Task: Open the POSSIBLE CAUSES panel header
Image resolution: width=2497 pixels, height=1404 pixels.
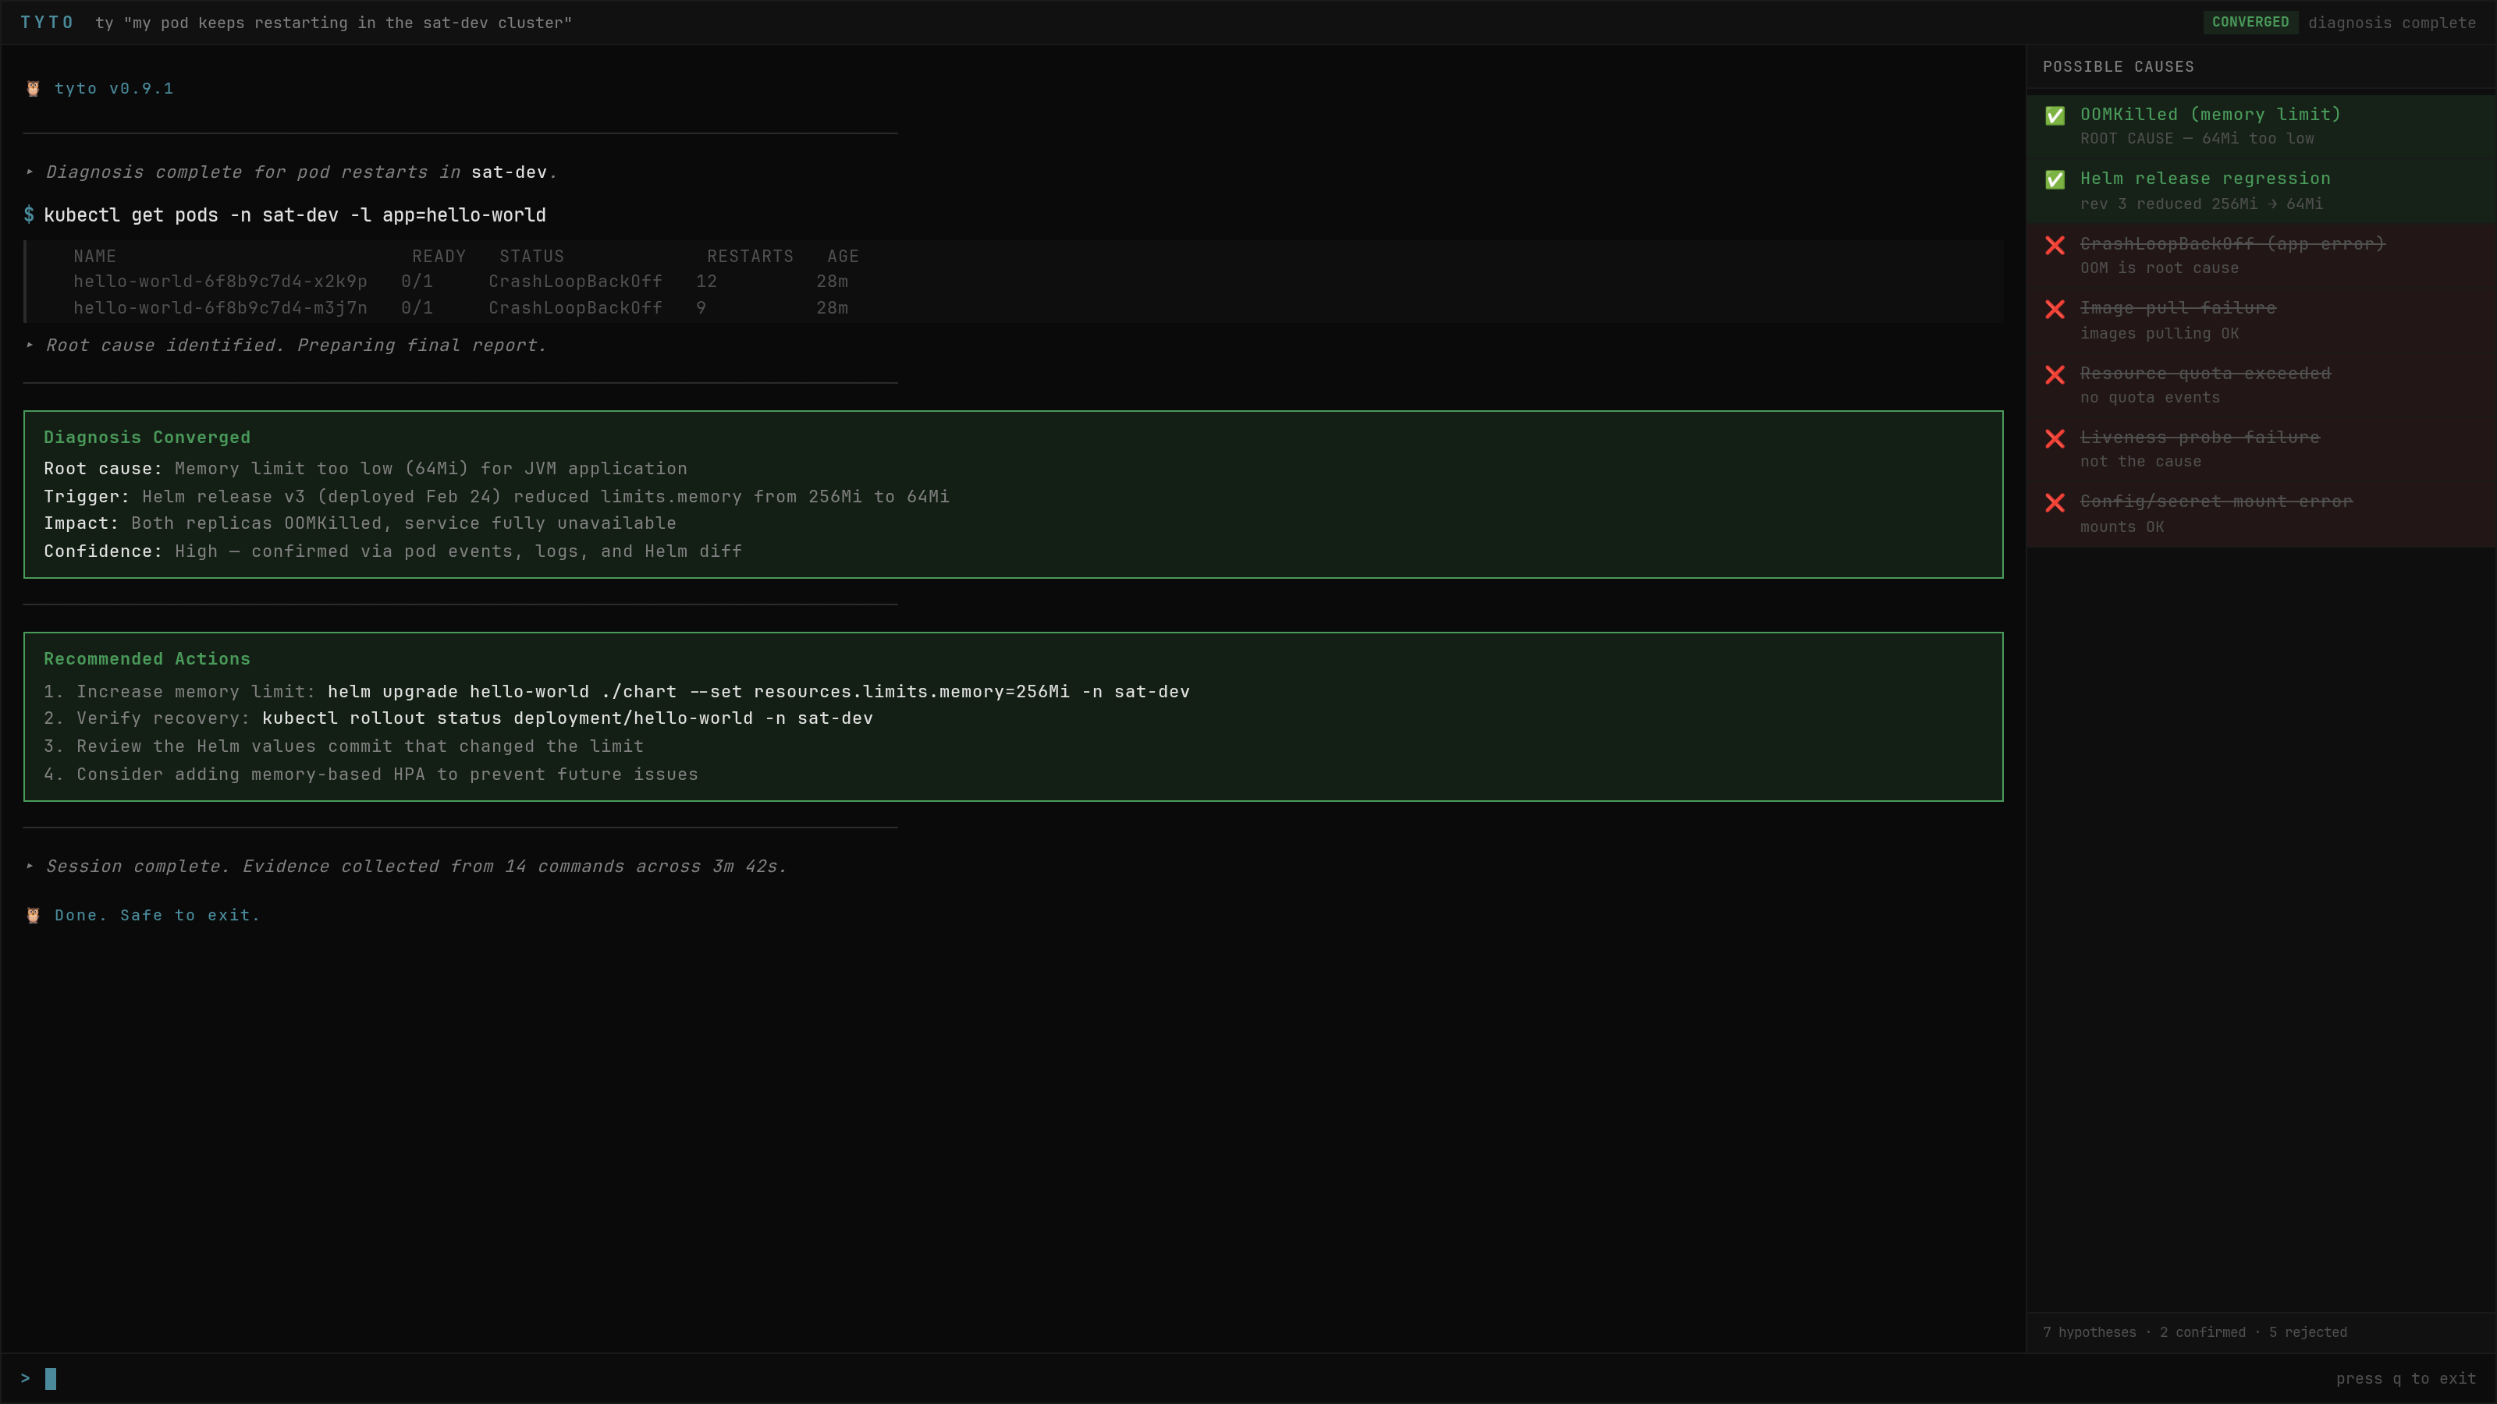Action: click(x=2118, y=67)
